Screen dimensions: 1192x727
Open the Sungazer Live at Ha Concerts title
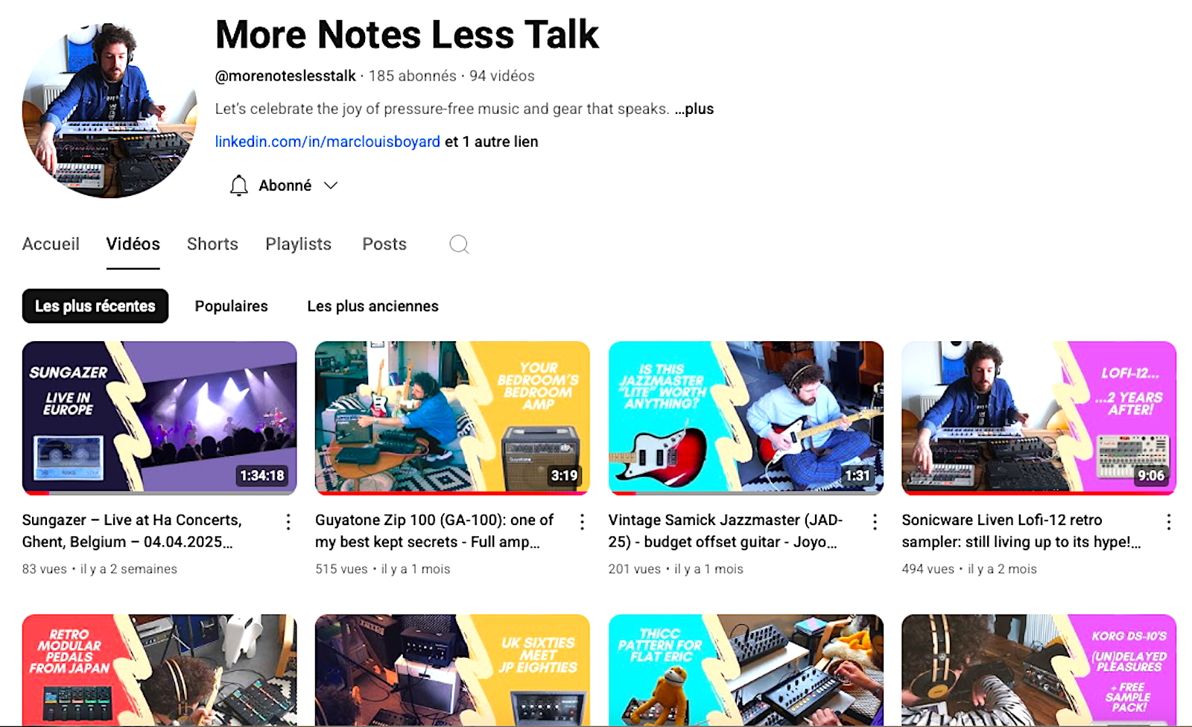click(132, 531)
